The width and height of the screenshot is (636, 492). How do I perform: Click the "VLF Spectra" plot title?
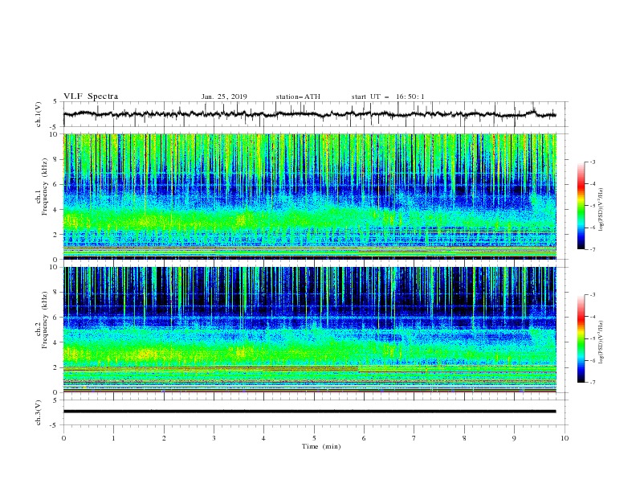pyautogui.click(x=91, y=96)
